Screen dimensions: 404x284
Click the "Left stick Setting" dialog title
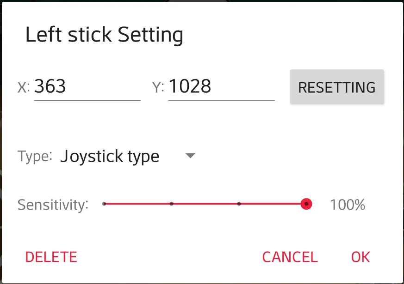tap(104, 35)
